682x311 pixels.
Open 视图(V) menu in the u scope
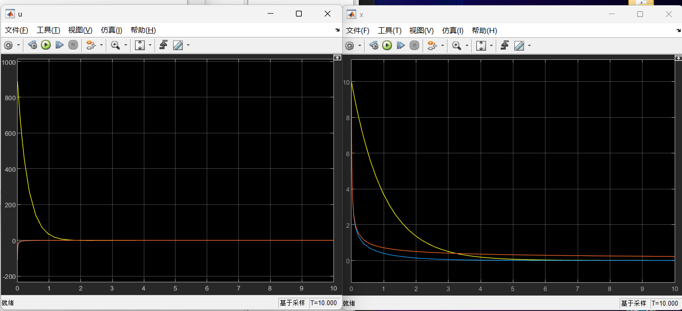(80, 30)
